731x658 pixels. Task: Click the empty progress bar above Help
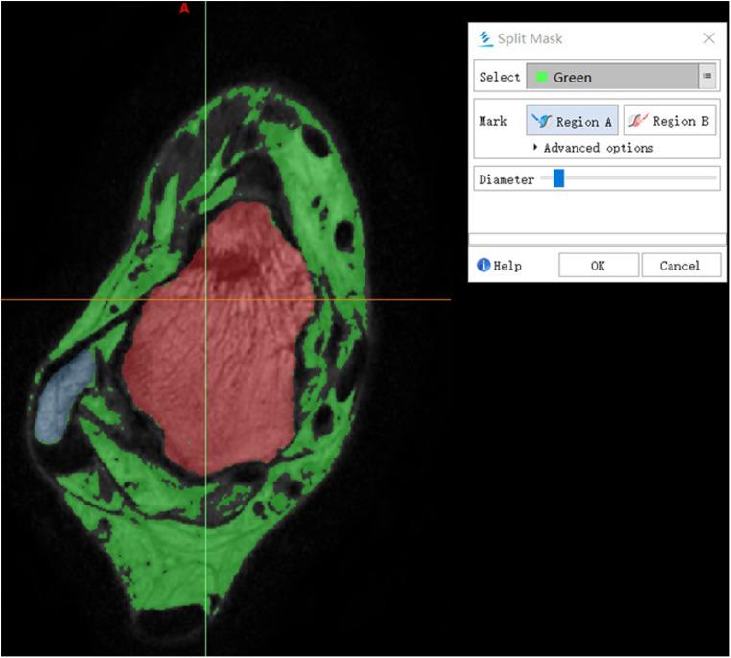pos(597,239)
